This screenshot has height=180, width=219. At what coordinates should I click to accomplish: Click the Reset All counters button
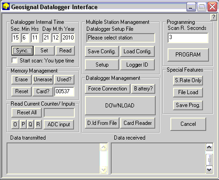[x=27, y=112]
